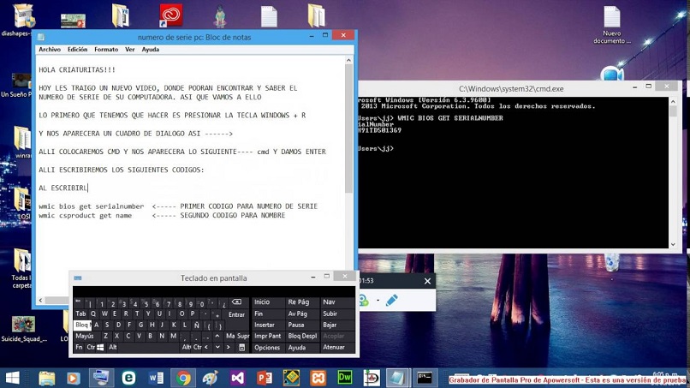Open Dreamweaver from the taskbar
The height and width of the screenshot is (388, 690).
pos(344,378)
